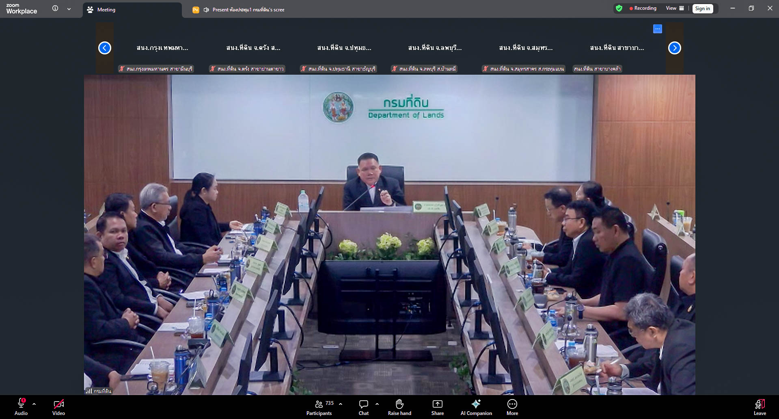Open meeting information icon
The width and height of the screenshot is (779, 419).
pos(55,9)
